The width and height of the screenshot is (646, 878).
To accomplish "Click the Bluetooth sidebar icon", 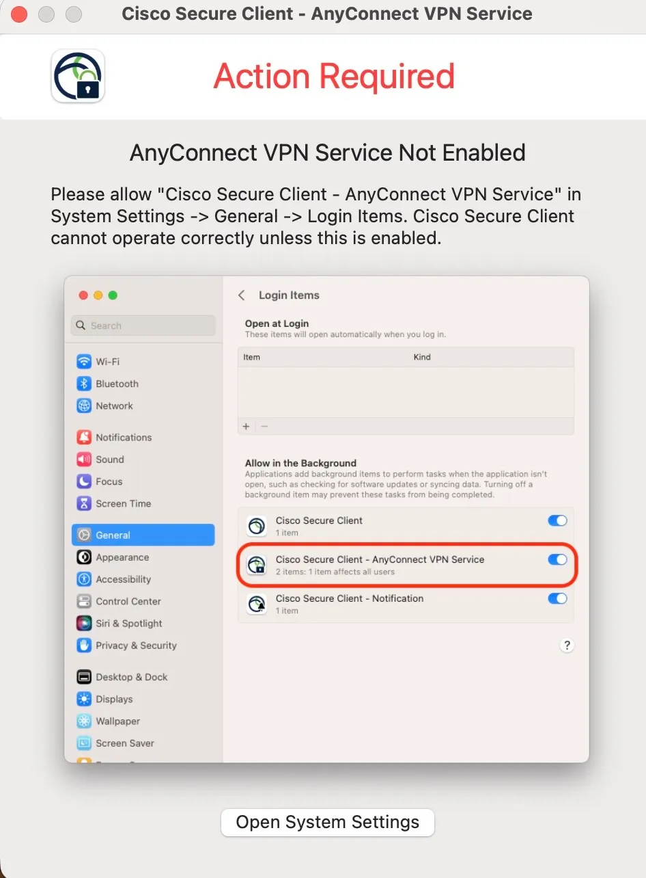I will click(84, 384).
